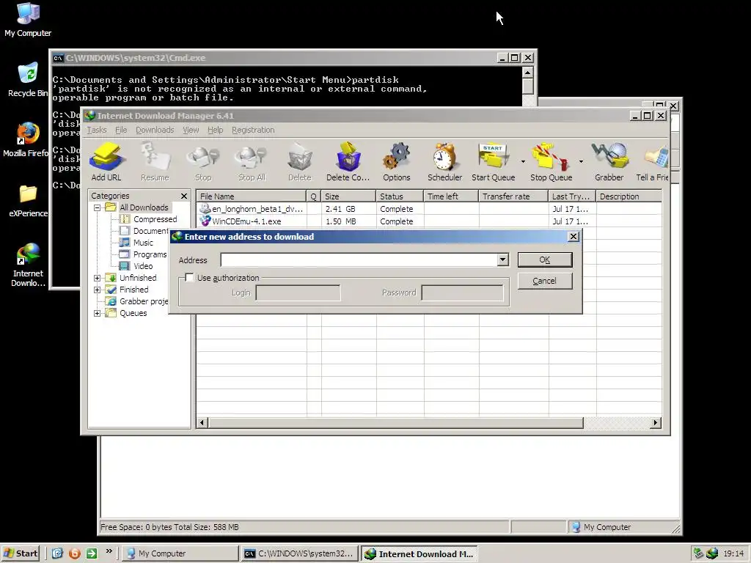Image resolution: width=751 pixels, height=563 pixels.
Task: Open the eXPerience folder on the desktop
Action: pyautogui.click(x=28, y=200)
